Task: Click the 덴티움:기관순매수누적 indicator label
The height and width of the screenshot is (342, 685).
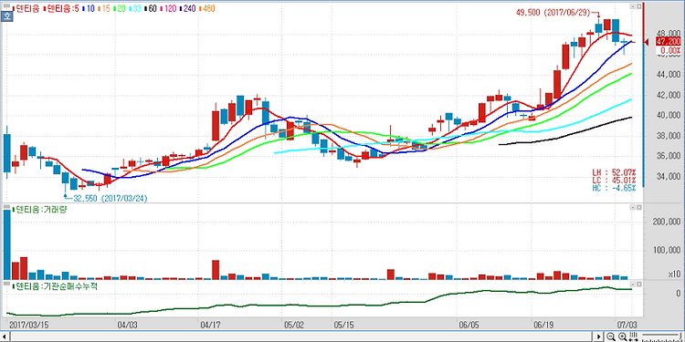Action: coord(55,286)
